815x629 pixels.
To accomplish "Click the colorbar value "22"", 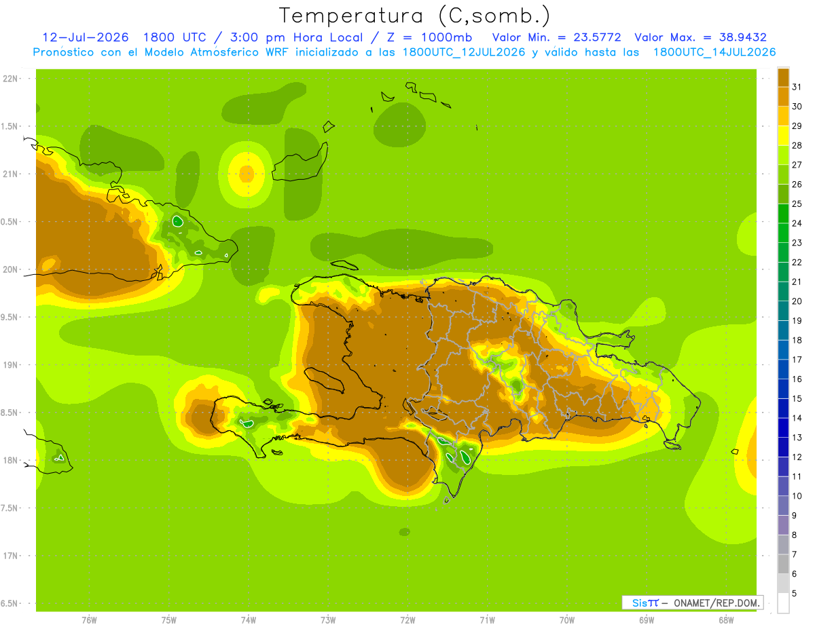I will 797,262.
